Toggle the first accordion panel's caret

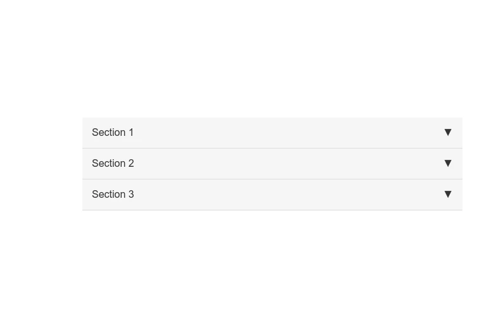448,132
